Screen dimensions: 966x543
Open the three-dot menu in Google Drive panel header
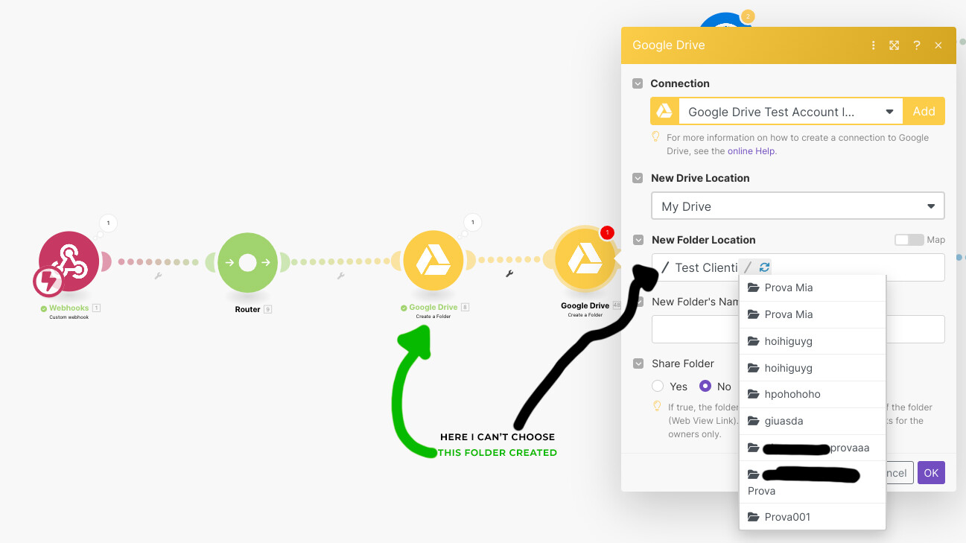(x=873, y=45)
